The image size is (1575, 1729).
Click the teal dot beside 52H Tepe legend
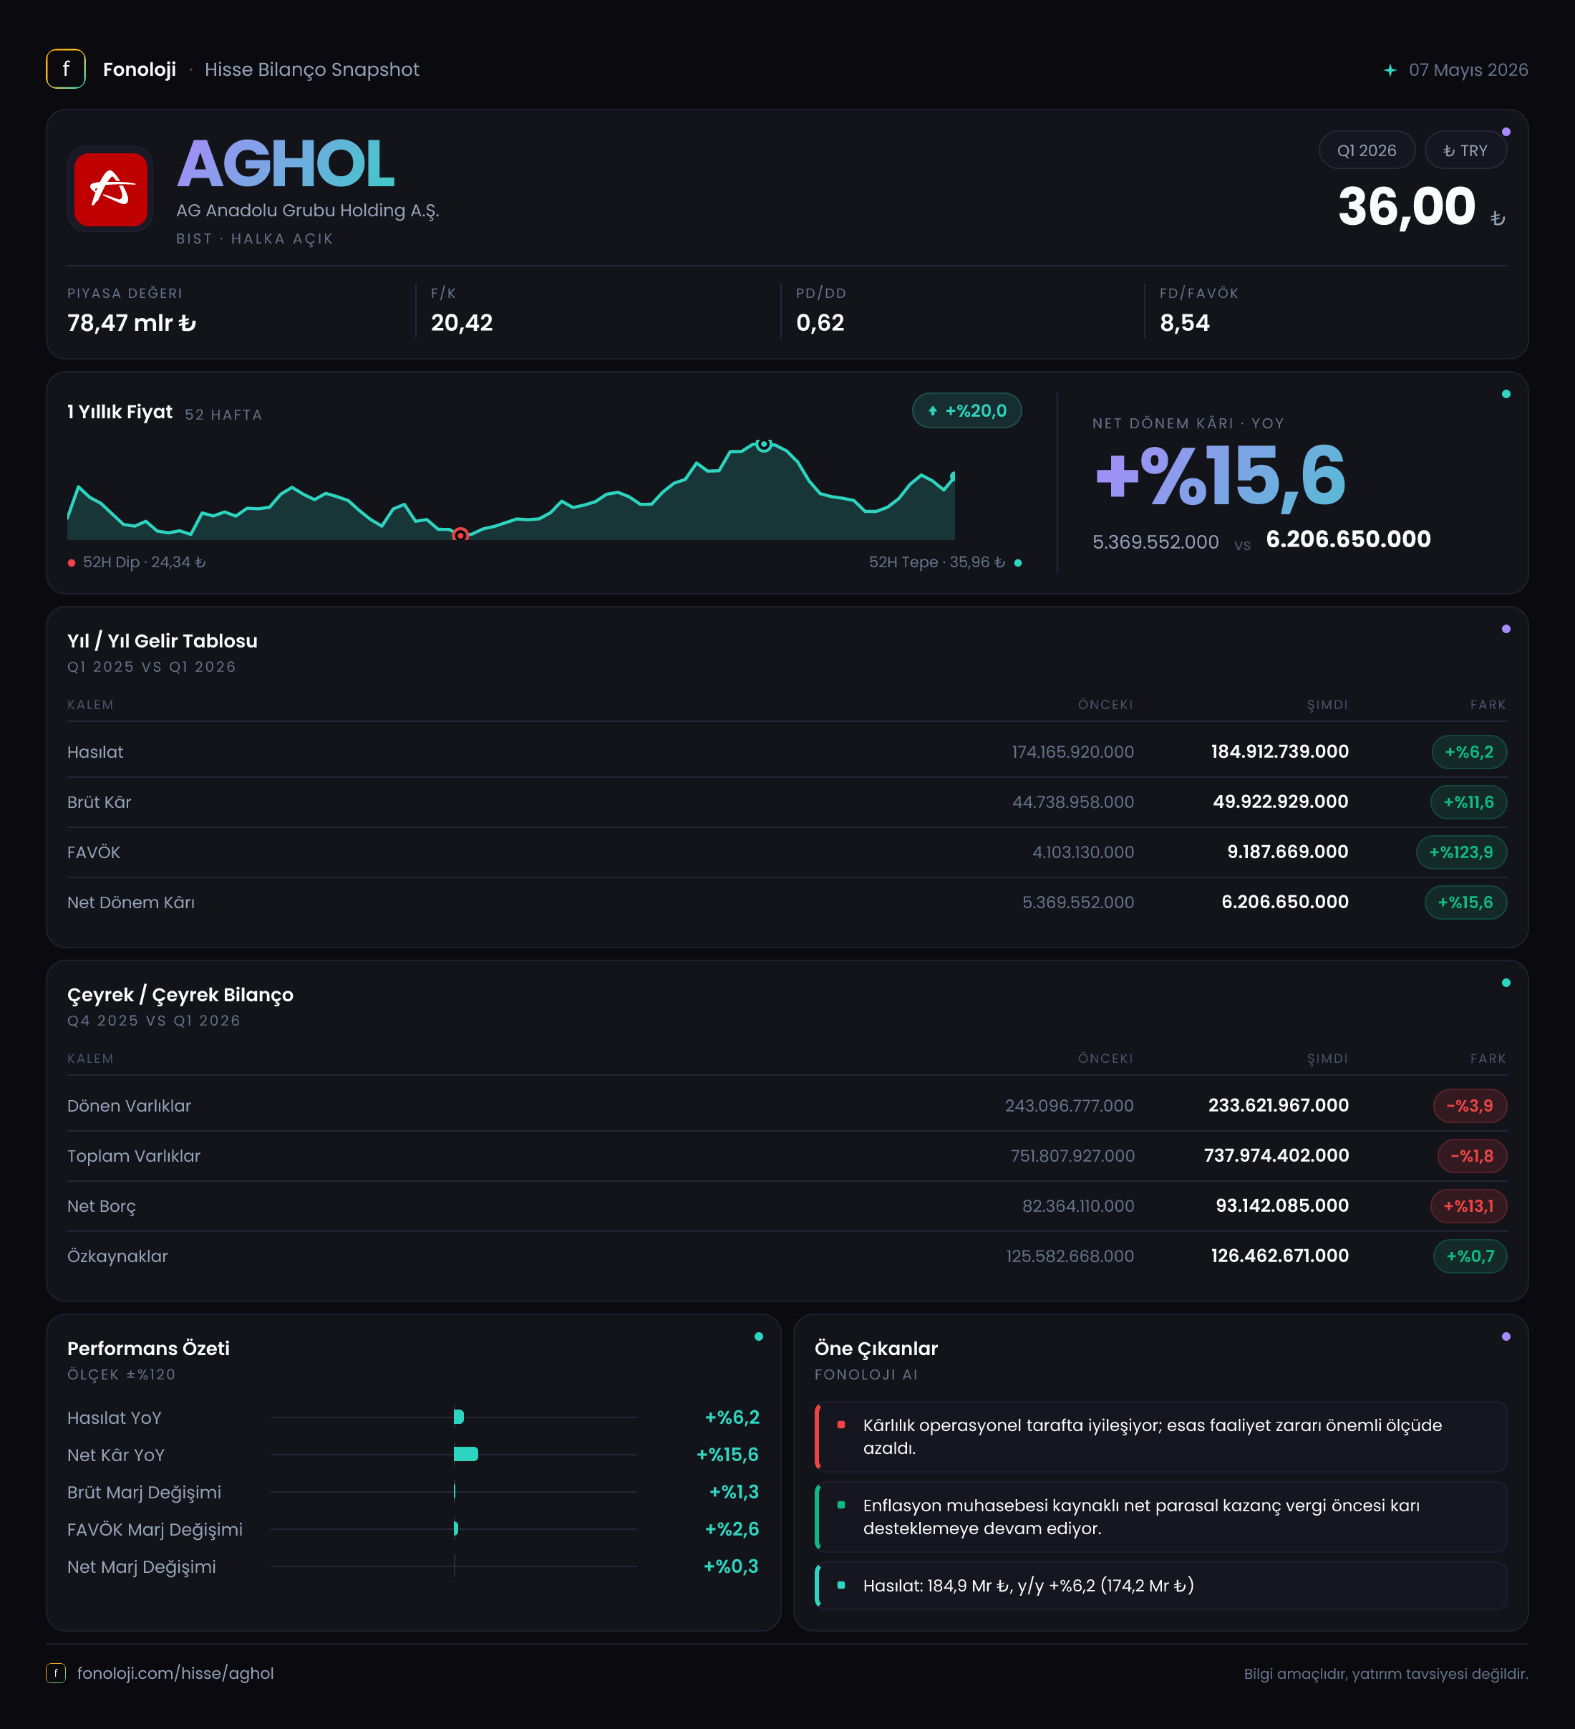1018,563
